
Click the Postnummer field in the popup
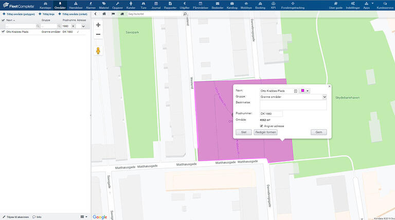click(x=271, y=114)
